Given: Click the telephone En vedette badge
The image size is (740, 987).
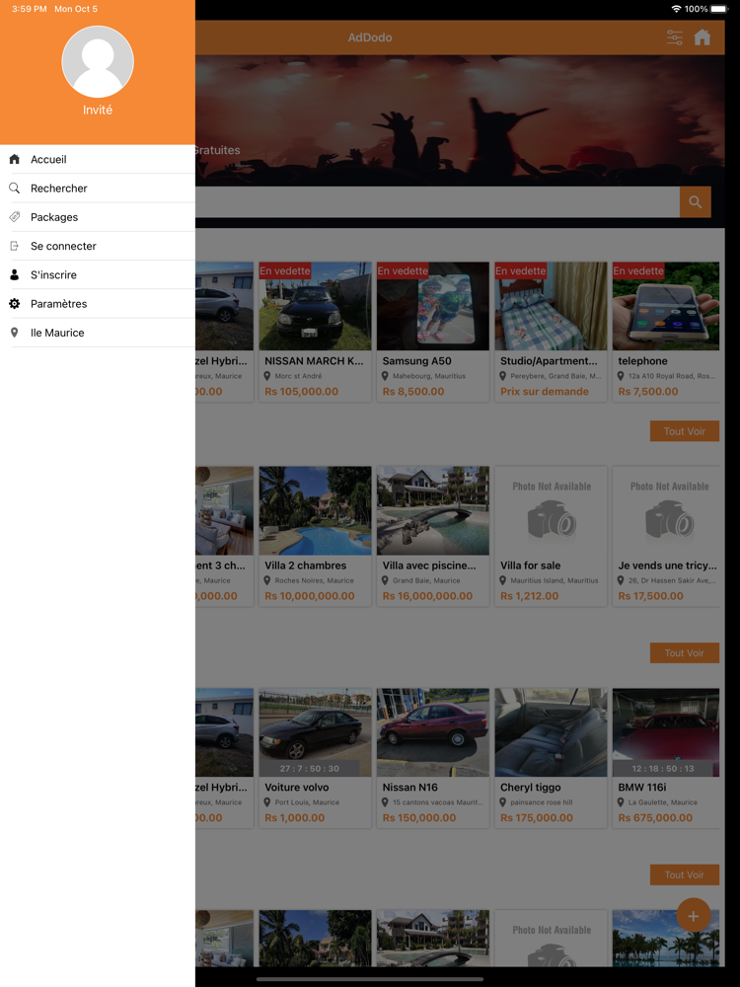Looking at the screenshot, I should pos(638,270).
